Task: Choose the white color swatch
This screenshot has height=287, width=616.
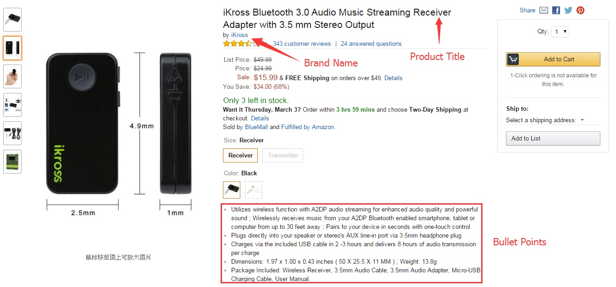Action: coord(254,190)
